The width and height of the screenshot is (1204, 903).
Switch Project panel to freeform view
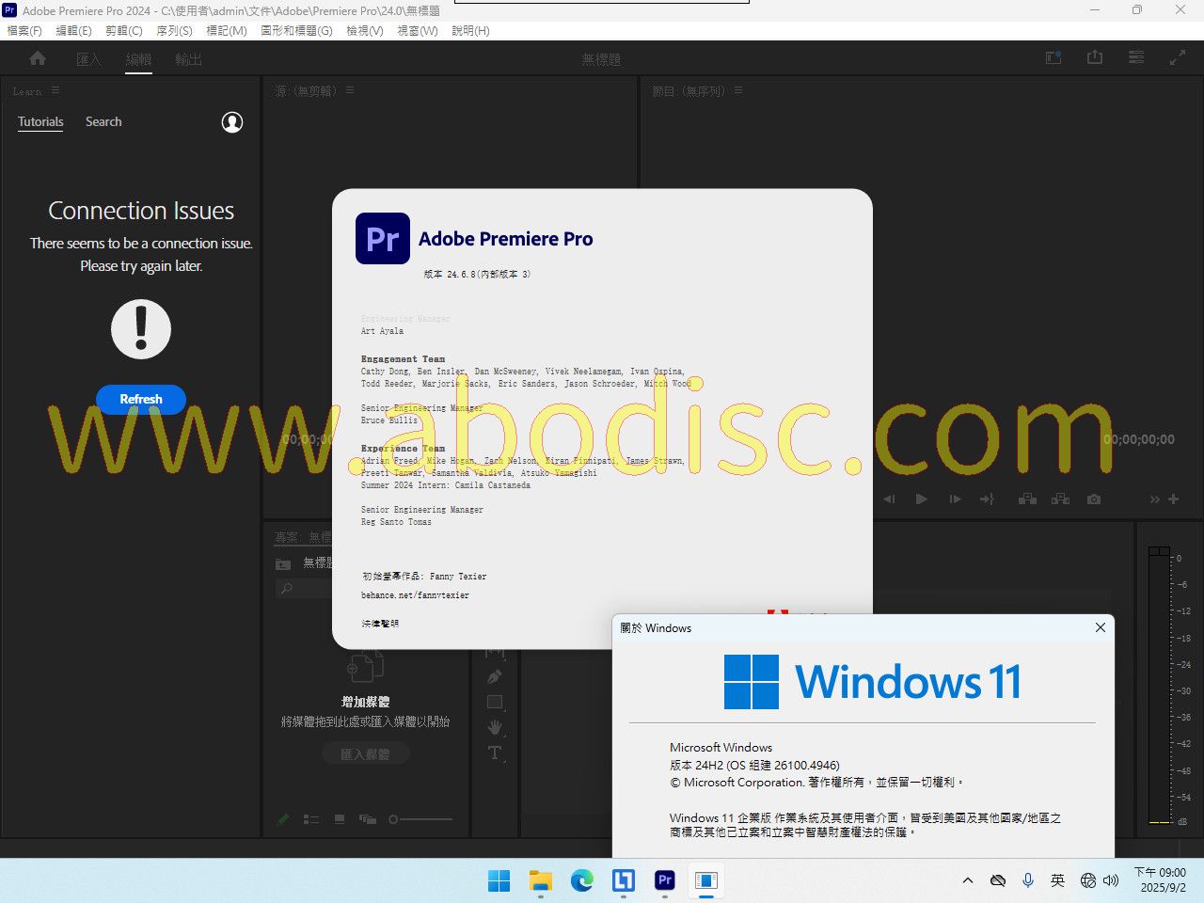coord(368,819)
